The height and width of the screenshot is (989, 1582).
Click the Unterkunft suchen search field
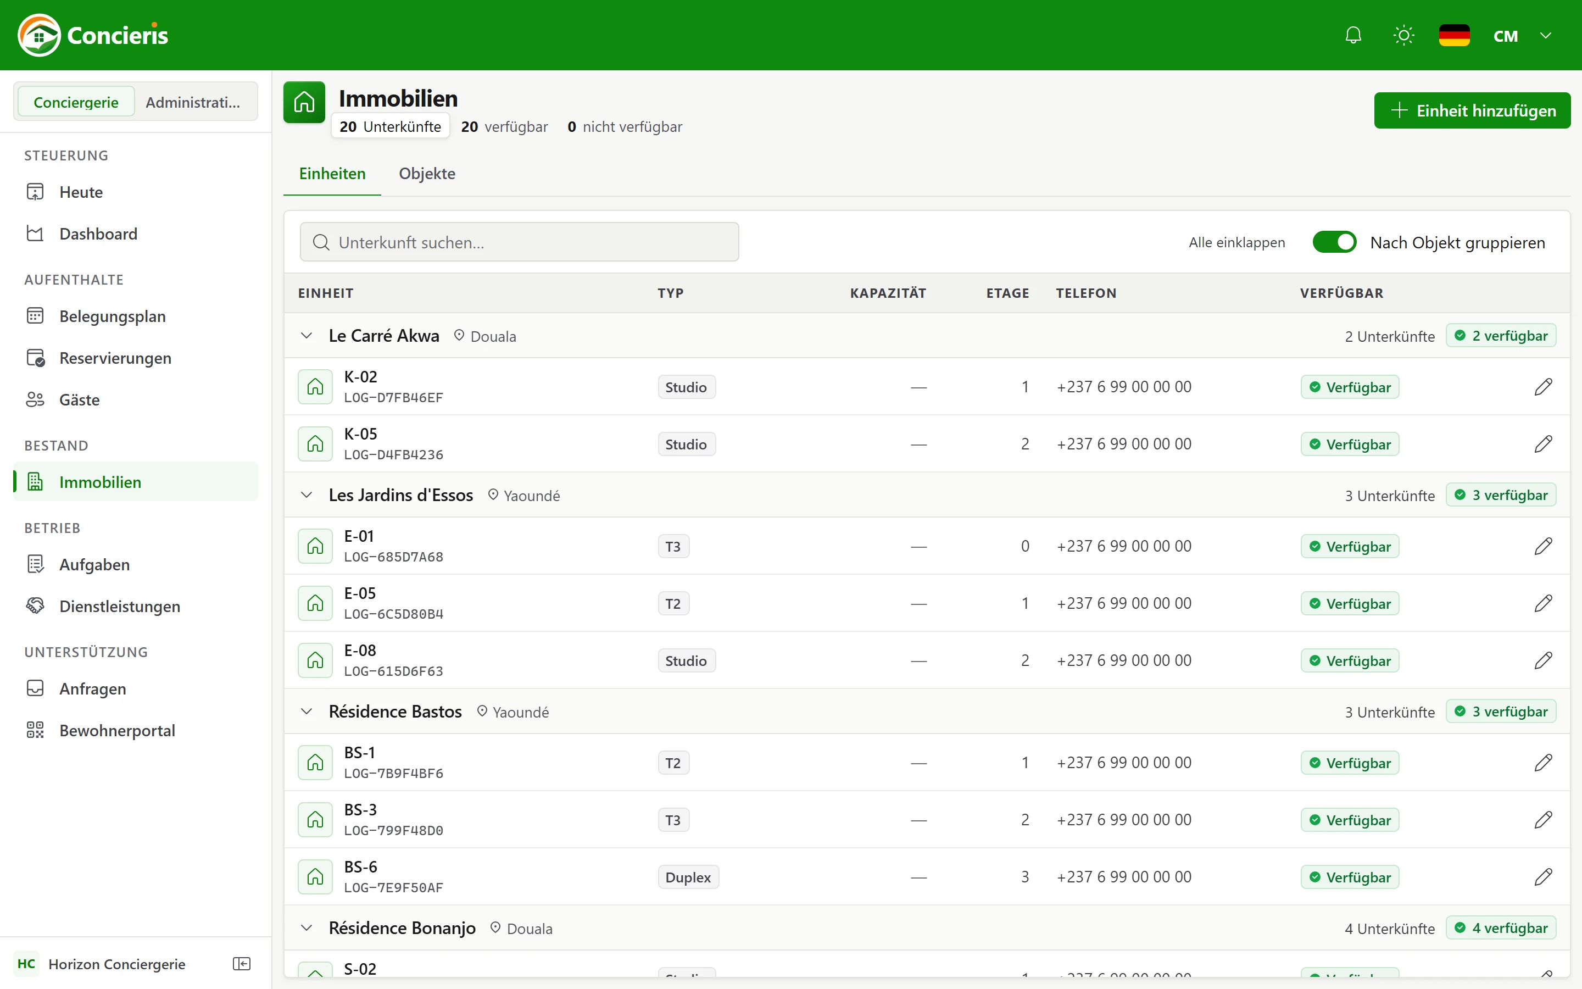[x=519, y=242]
